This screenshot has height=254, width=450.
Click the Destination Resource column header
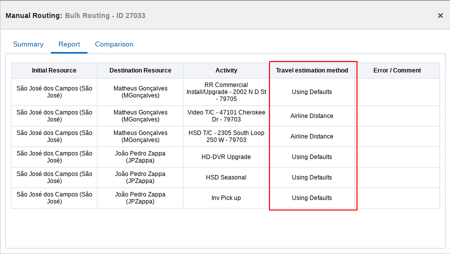pos(140,70)
